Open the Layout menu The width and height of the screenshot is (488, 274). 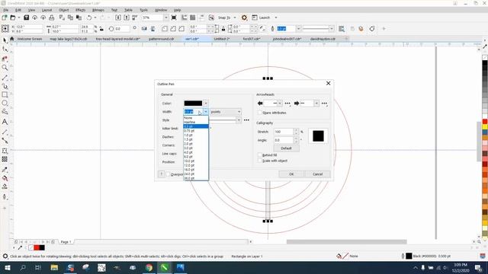click(x=47, y=10)
